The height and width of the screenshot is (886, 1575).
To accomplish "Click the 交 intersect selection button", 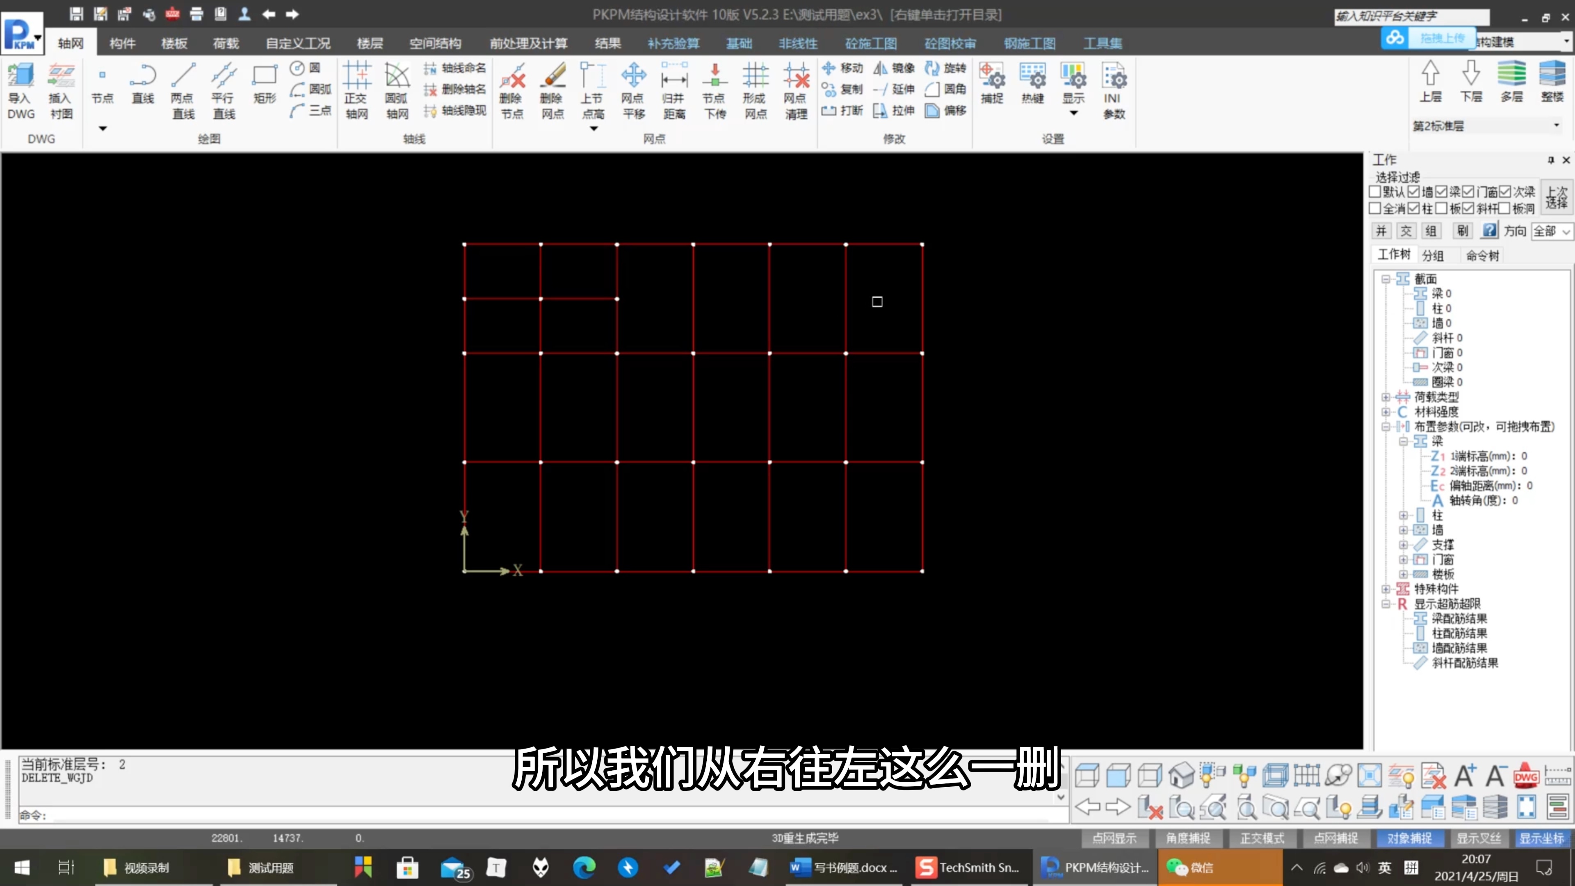I will pyautogui.click(x=1406, y=231).
